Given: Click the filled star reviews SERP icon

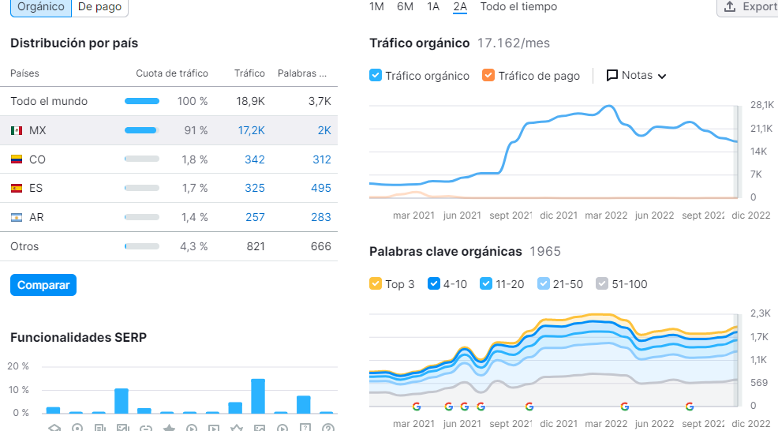Looking at the screenshot, I should click(x=169, y=428).
